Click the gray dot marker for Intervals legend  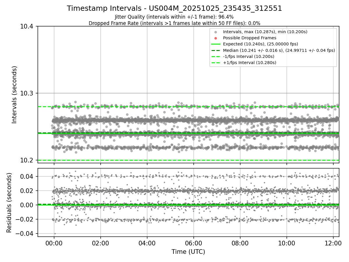[216, 32]
